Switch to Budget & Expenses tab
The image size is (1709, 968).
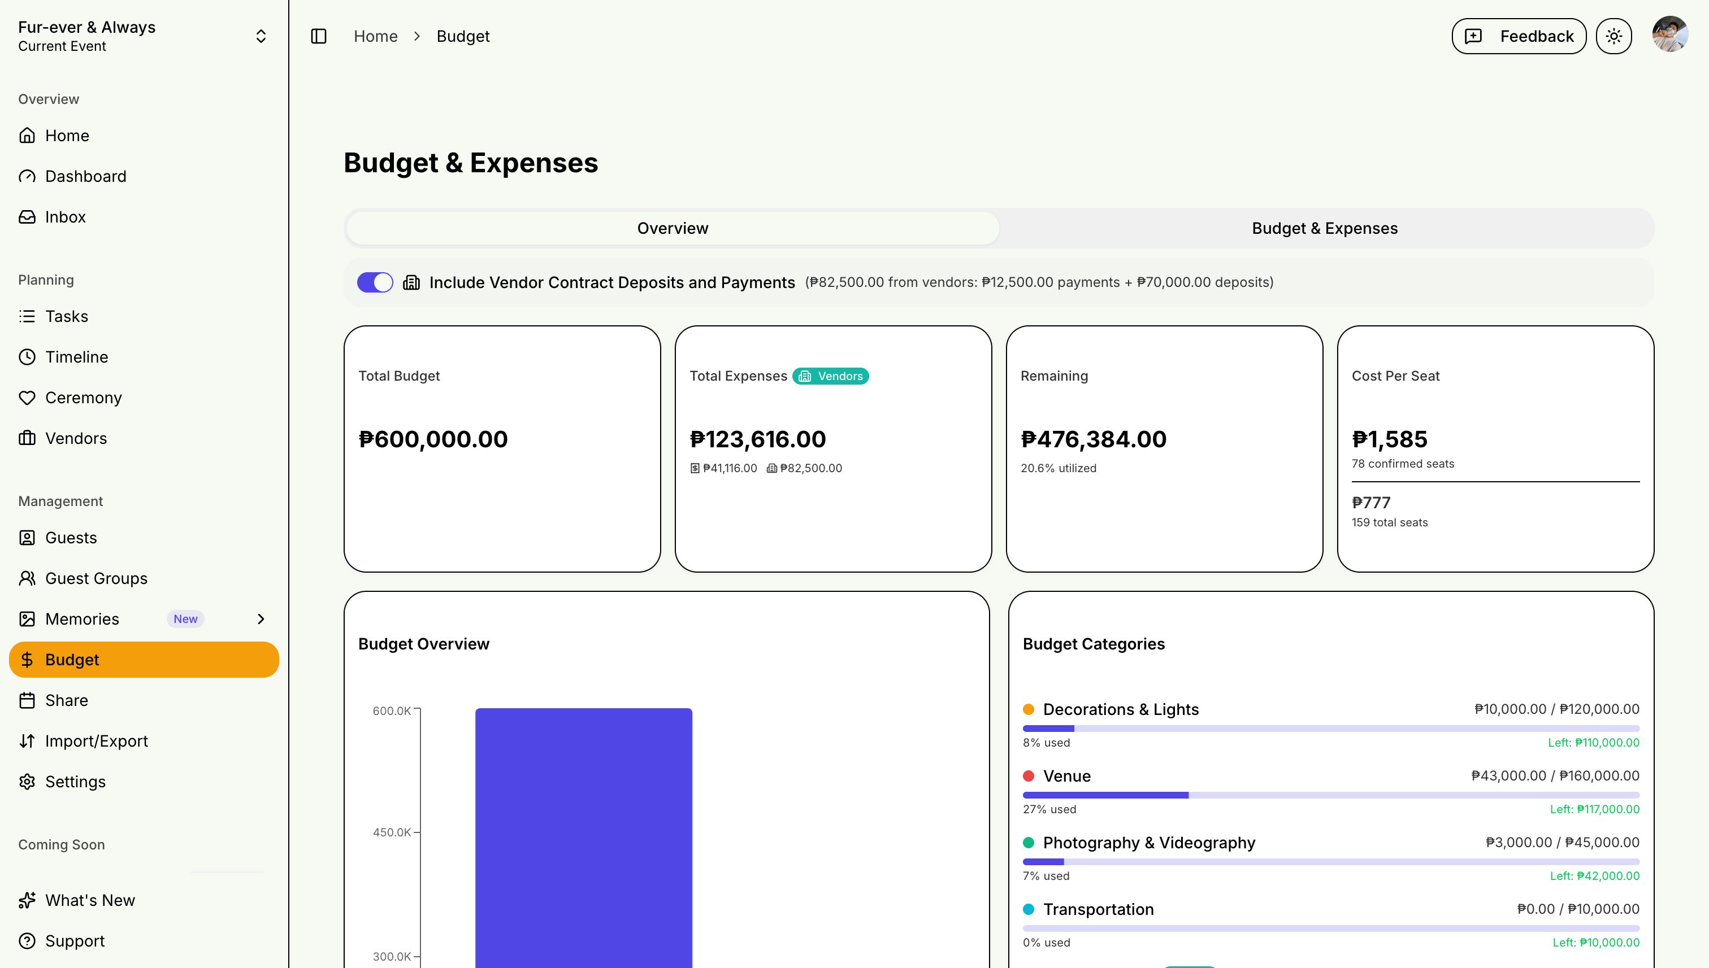pos(1324,228)
